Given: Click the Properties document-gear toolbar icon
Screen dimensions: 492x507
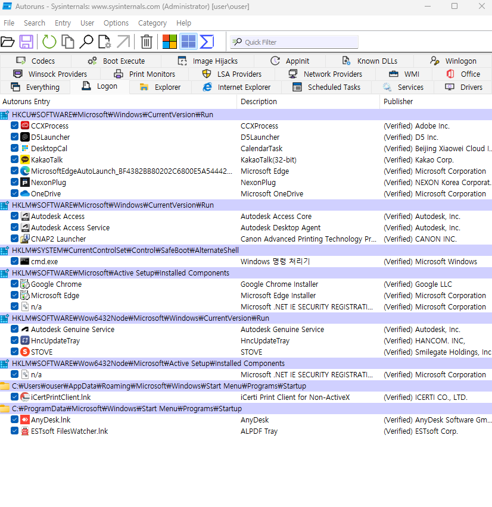Looking at the screenshot, I should 105,42.
